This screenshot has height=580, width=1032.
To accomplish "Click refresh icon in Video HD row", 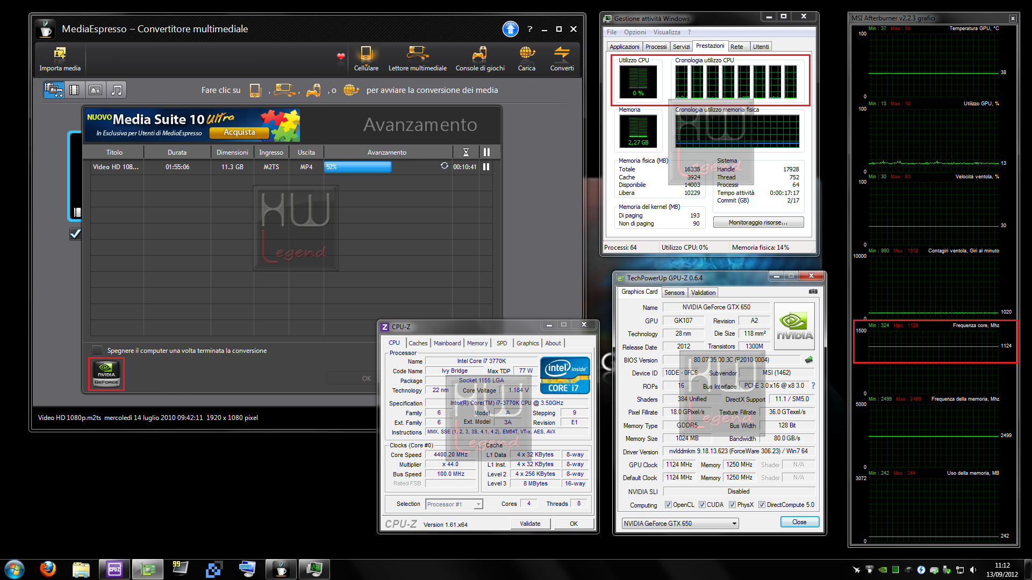I will click(x=445, y=166).
